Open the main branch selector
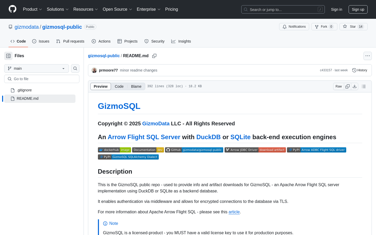The height and width of the screenshot is (235, 376). (x=37, y=68)
